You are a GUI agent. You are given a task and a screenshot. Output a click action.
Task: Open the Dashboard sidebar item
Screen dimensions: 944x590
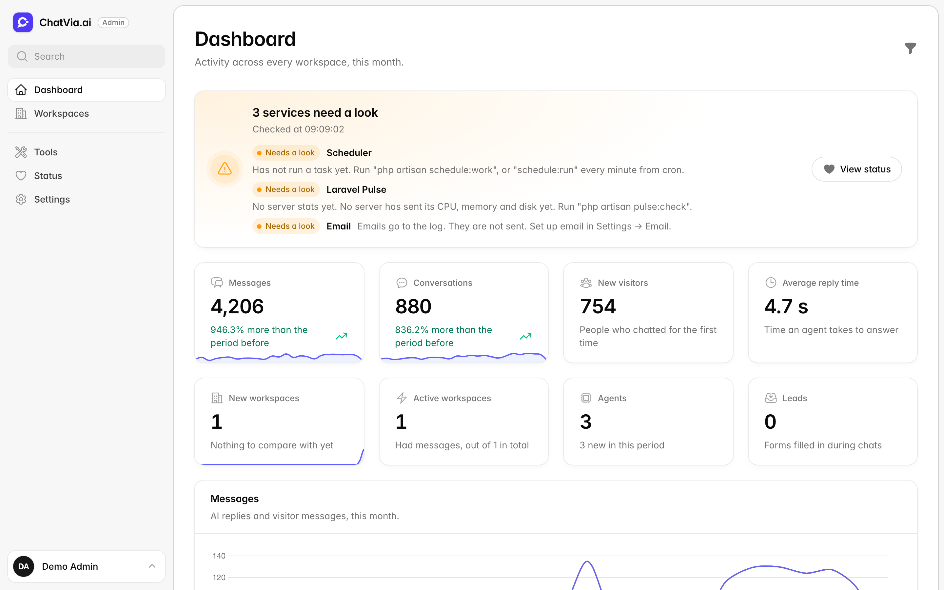pyautogui.click(x=87, y=90)
